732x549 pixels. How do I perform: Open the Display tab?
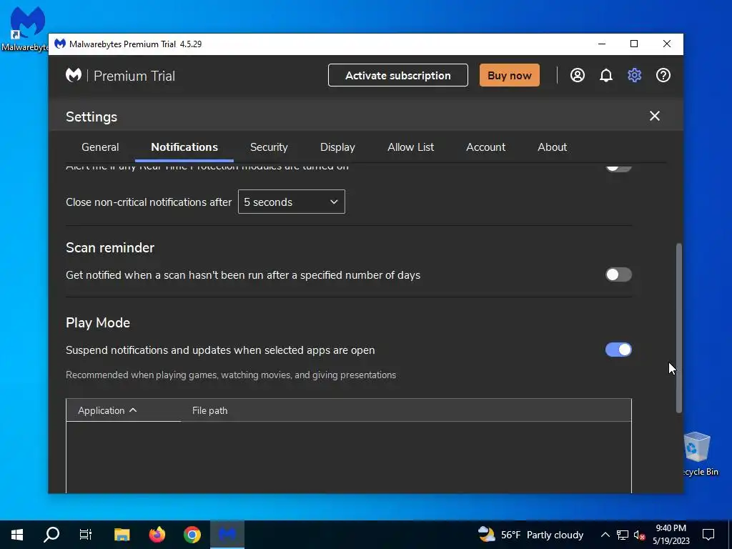pyautogui.click(x=337, y=147)
